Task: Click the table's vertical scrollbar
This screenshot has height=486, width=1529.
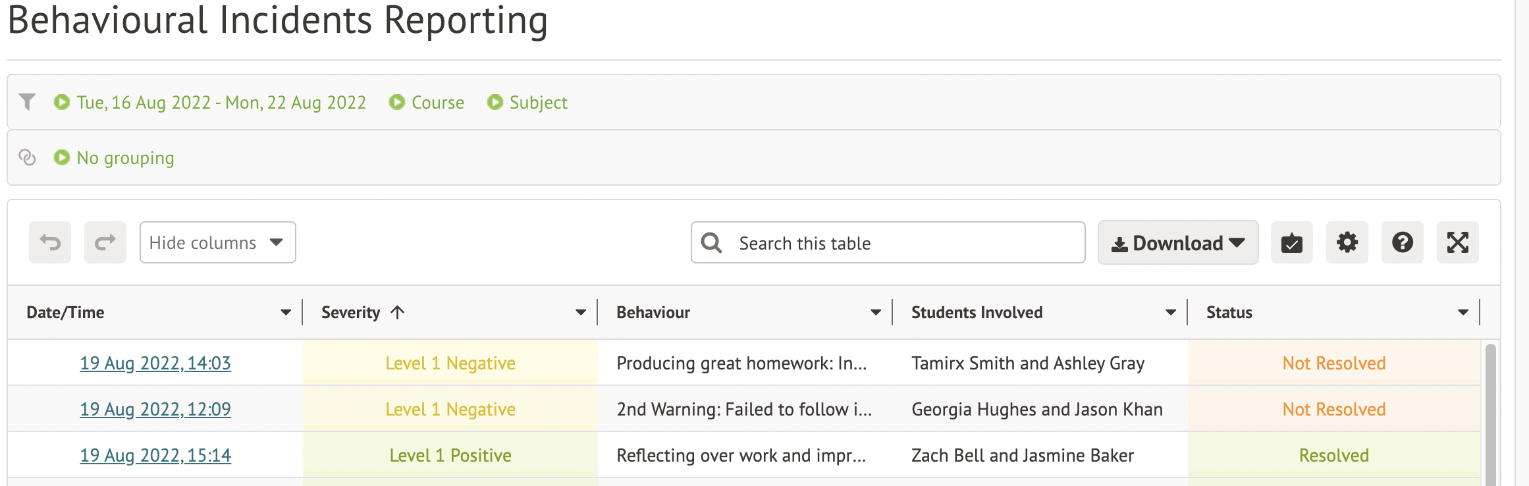Action: click(x=1490, y=415)
